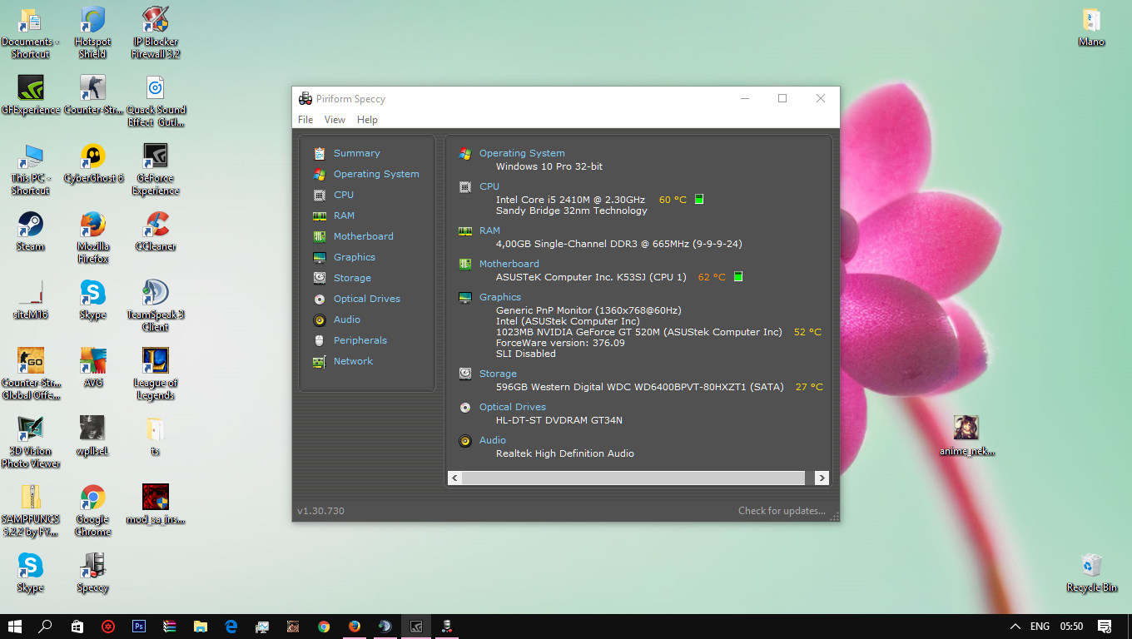
Task: Click the green CPU temperature indicator
Action: (x=699, y=200)
